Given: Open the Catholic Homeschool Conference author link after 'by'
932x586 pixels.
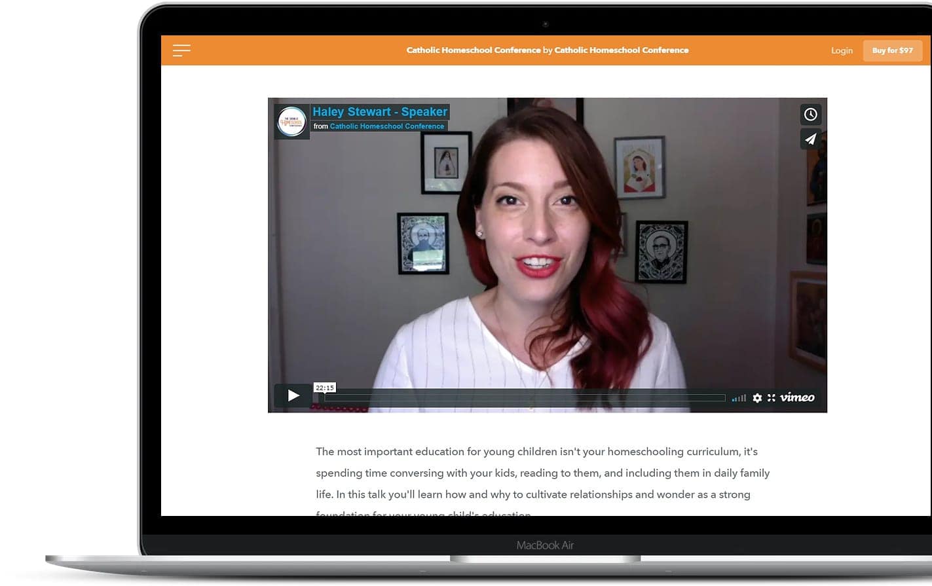Looking at the screenshot, I should pyautogui.click(x=622, y=50).
